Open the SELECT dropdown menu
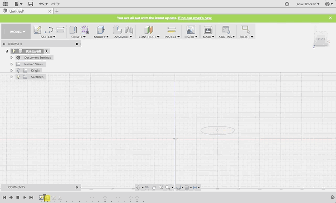 [246, 37]
